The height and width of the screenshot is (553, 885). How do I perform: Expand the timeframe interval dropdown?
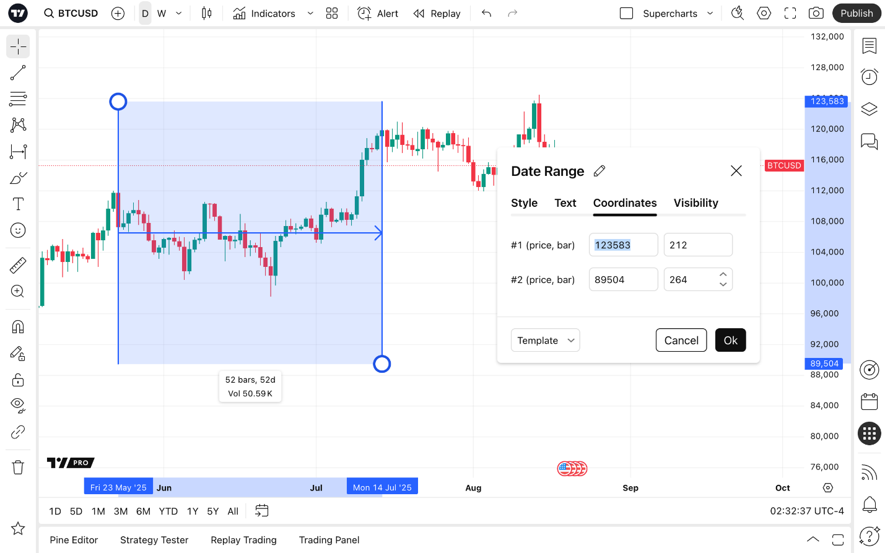click(x=179, y=13)
